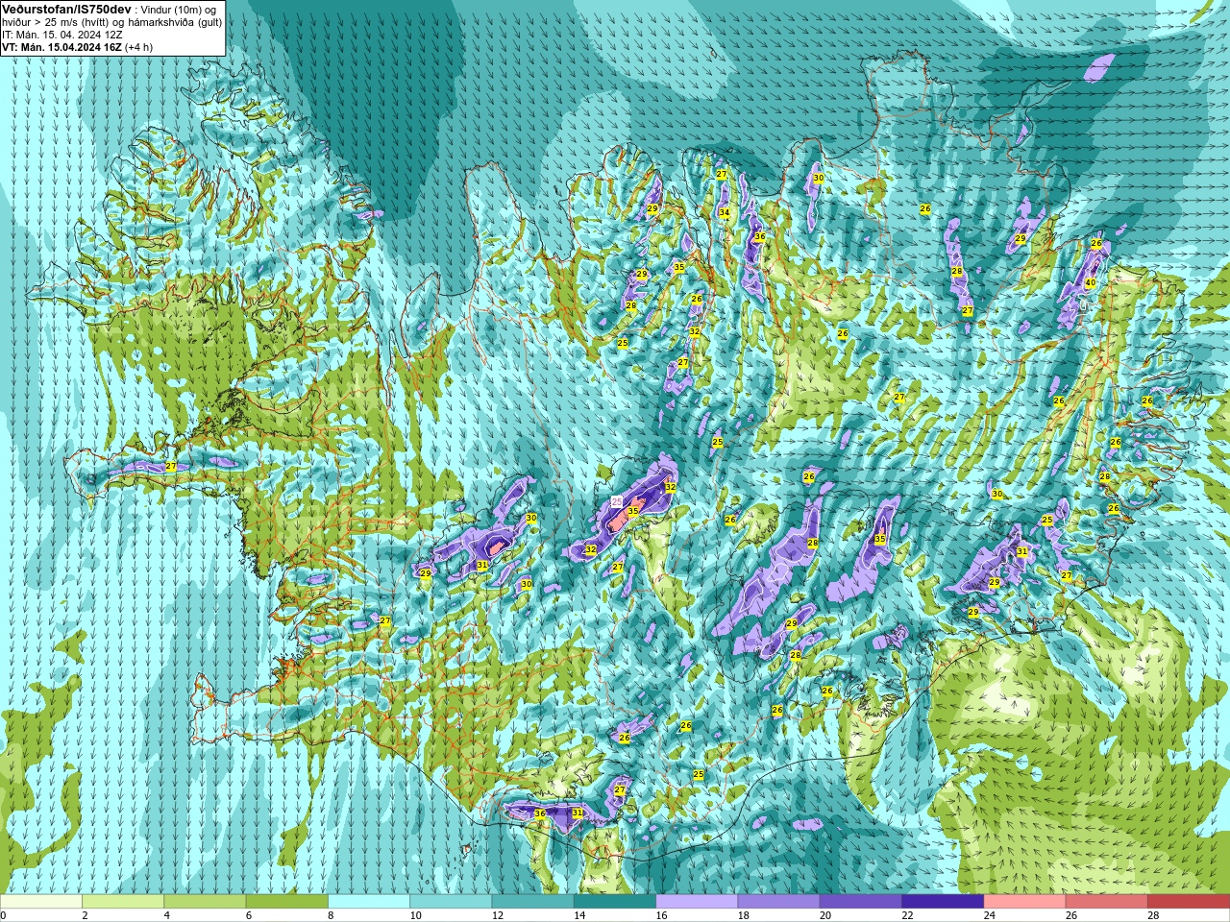Click the legend scale tick label 22
This screenshot has height=922, width=1230.
pos(907,915)
